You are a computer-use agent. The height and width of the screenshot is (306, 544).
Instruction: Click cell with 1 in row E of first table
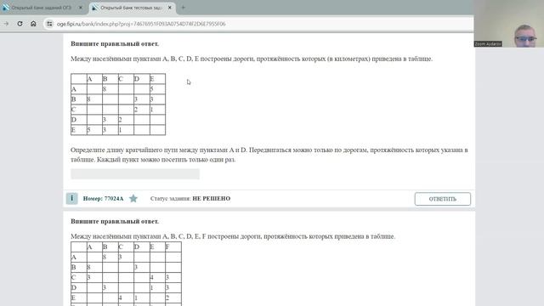126,130
